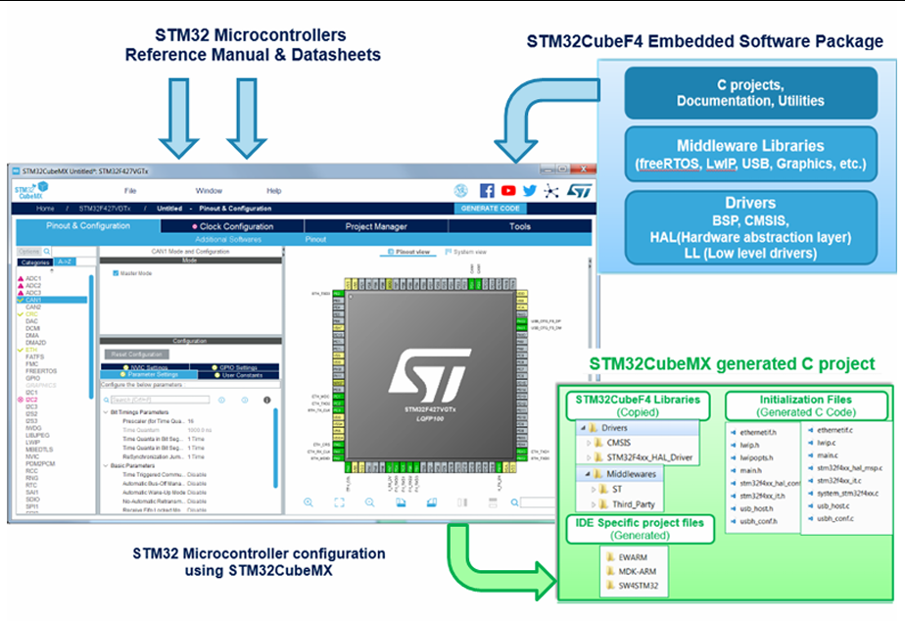Click the Options button
This screenshot has width=905, height=621.
[x=28, y=251]
